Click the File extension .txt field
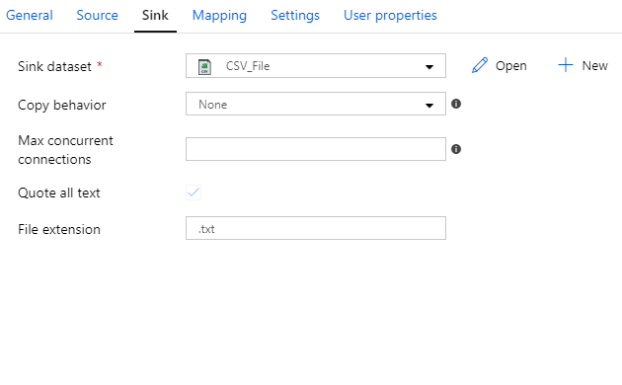The height and width of the screenshot is (385, 622). 316,228
